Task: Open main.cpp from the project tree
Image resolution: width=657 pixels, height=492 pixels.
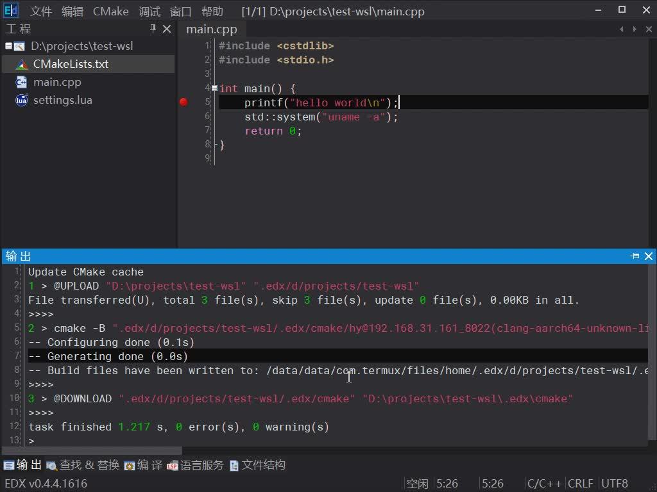Action: coord(57,82)
